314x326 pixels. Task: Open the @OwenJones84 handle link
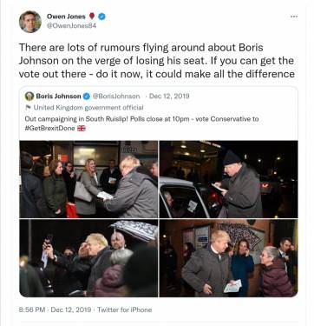tap(71, 25)
